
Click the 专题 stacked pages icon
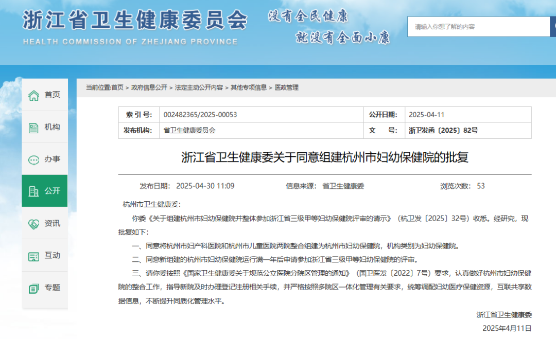(x=33, y=289)
